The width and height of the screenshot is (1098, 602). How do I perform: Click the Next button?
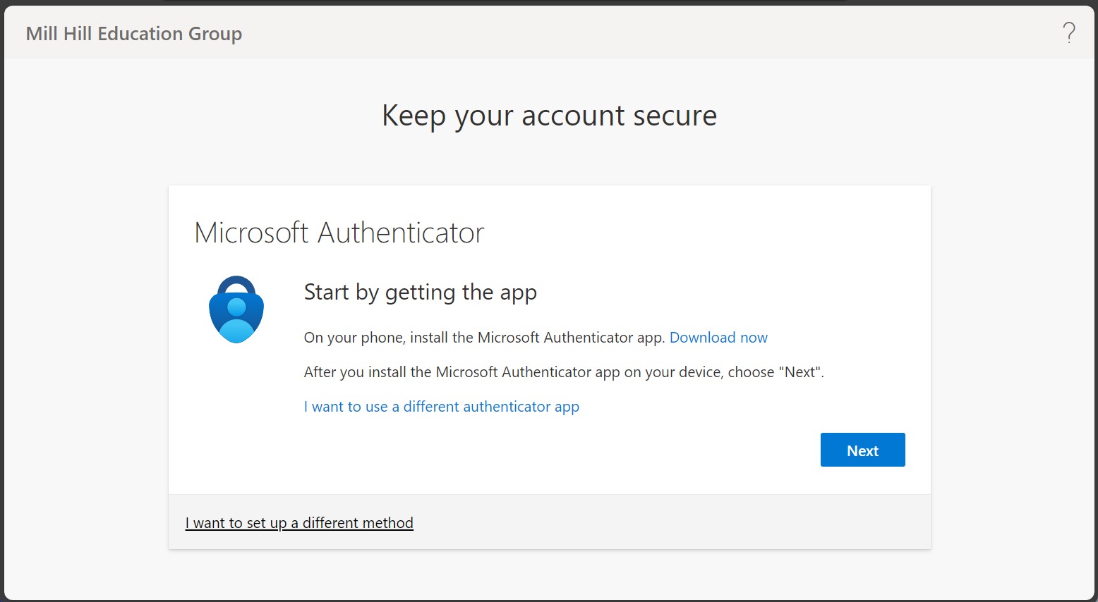(x=862, y=450)
